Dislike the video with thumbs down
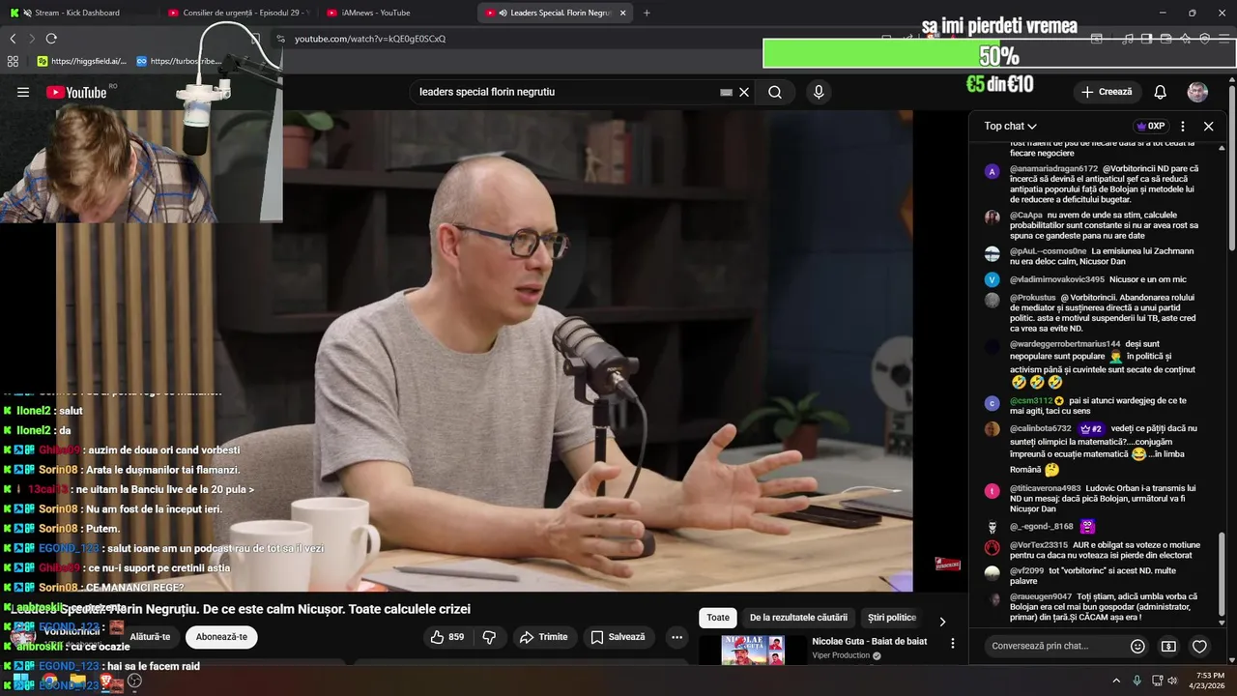Screen dimensions: 1237x696 (x=489, y=637)
